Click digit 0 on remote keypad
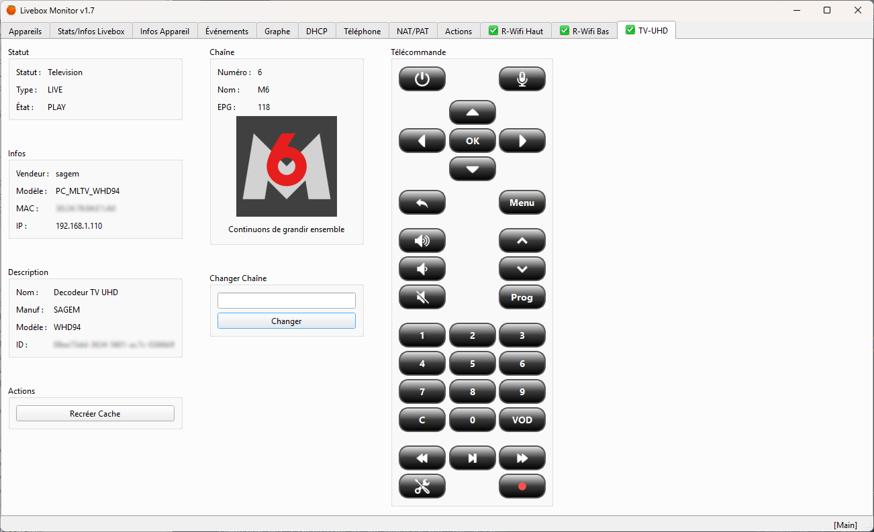The image size is (874, 532). (x=473, y=420)
